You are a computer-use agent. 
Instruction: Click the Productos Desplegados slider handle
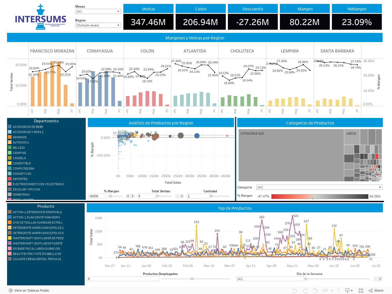tap(192, 279)
